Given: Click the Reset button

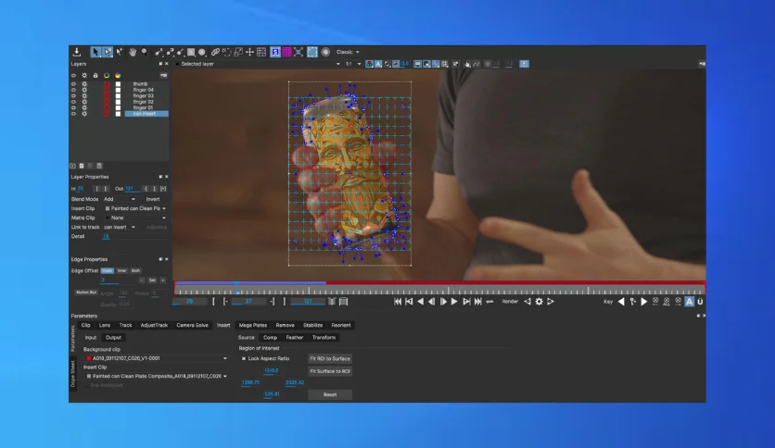Looking at the screenshot, I should [x=330, y=394].
